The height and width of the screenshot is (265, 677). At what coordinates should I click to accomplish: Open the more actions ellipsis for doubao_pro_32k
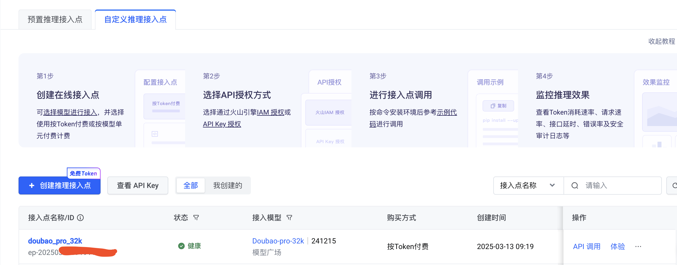coord(638,247)
